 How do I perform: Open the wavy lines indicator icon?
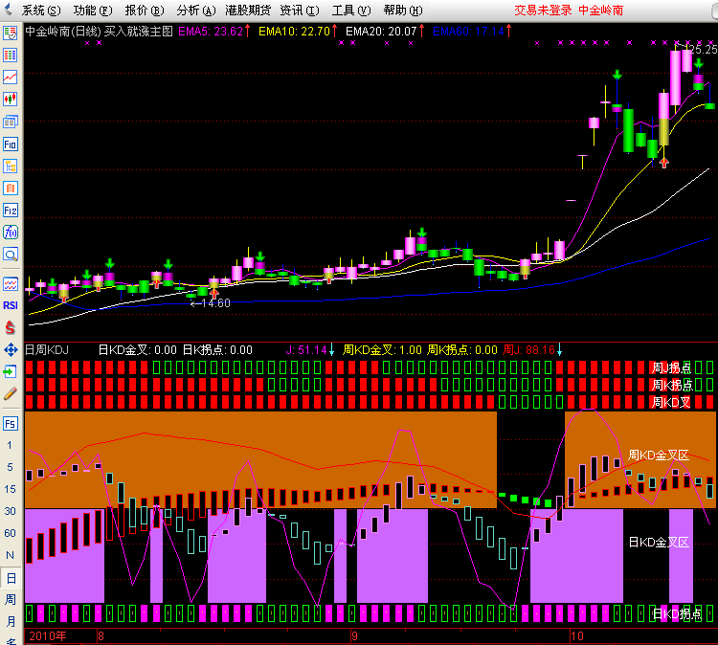(11, 284)
